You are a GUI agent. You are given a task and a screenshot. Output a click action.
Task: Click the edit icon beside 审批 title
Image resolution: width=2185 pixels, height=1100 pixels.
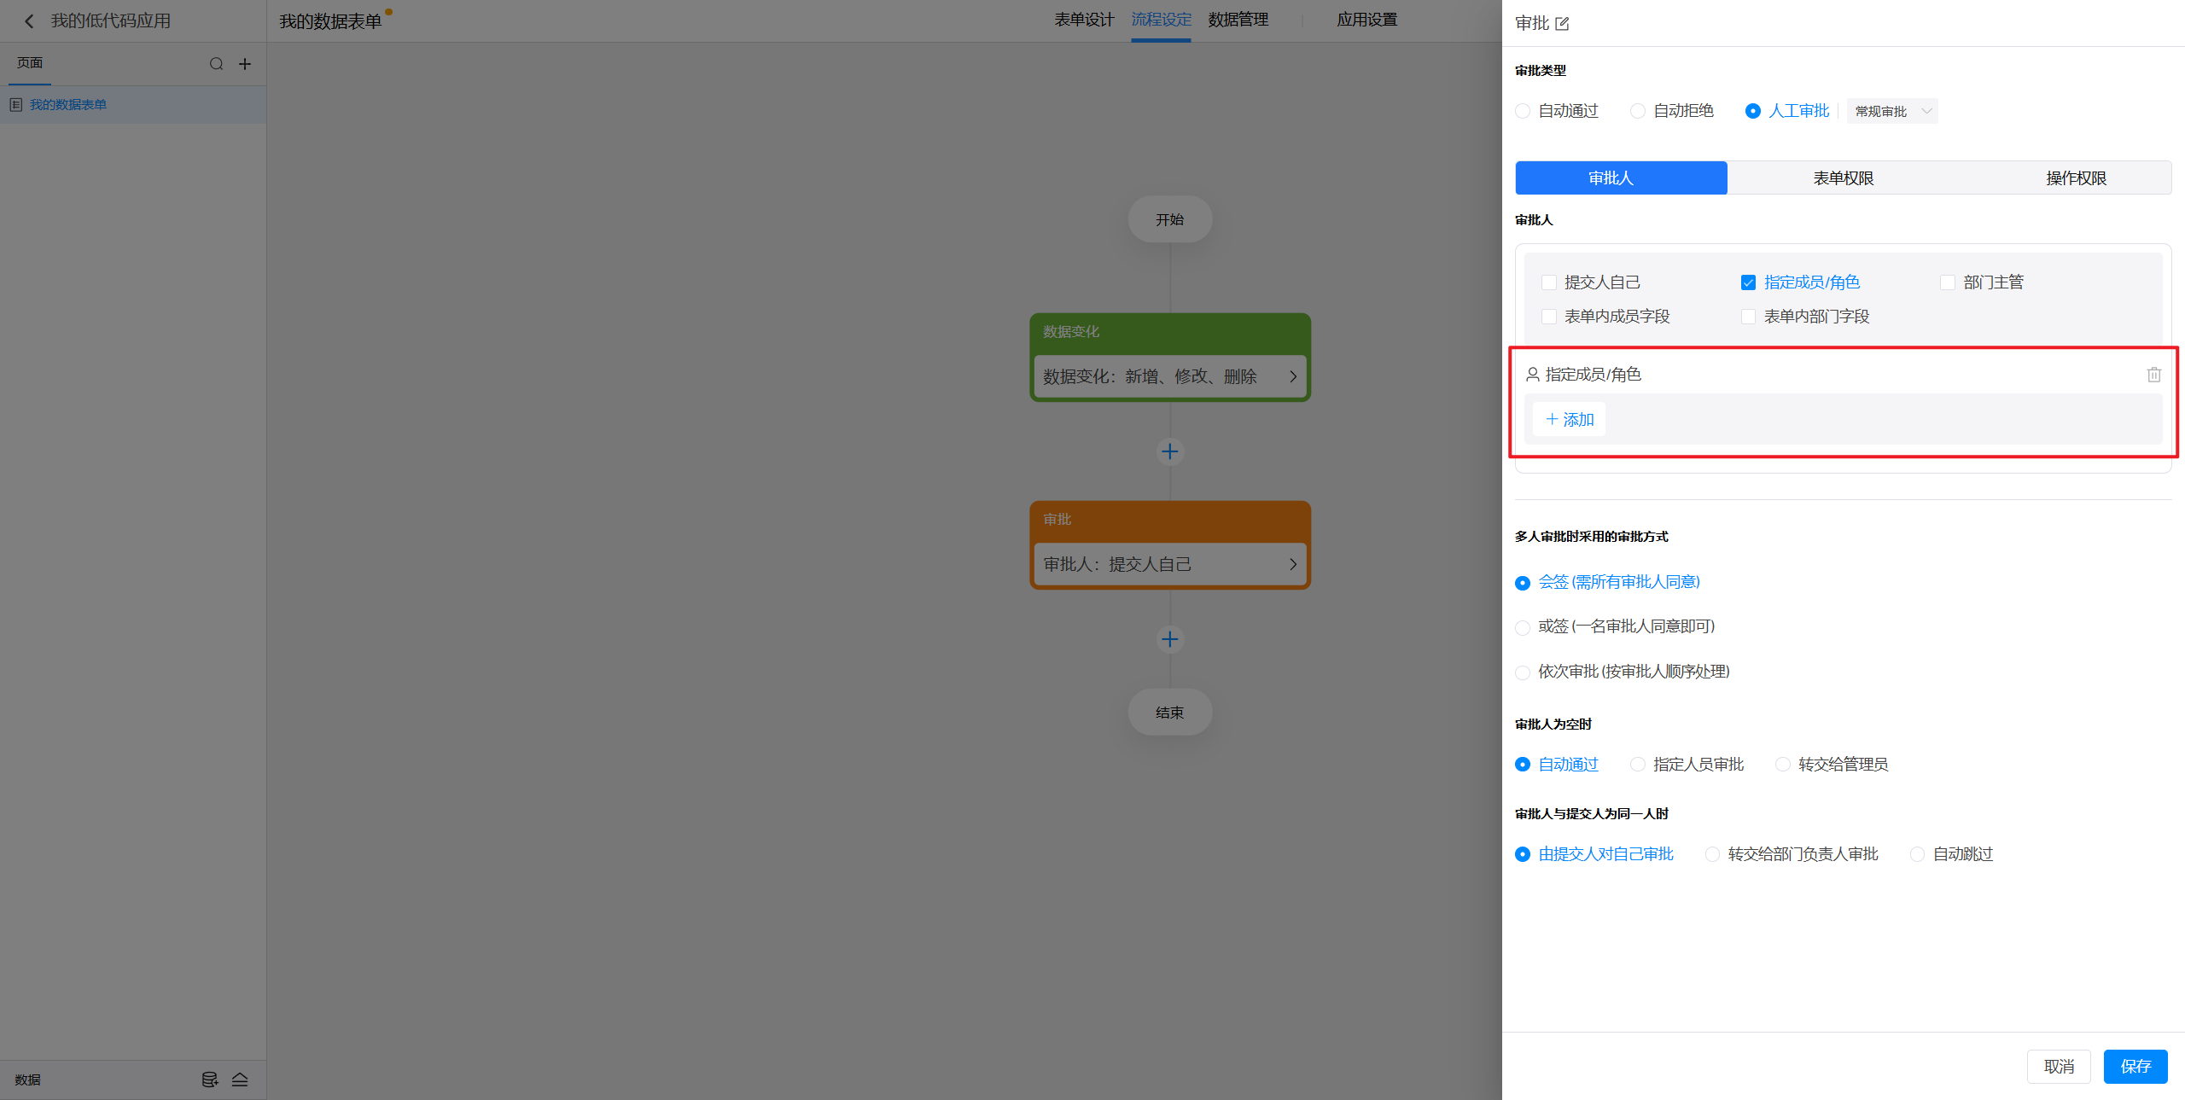tap(1562, 24)
